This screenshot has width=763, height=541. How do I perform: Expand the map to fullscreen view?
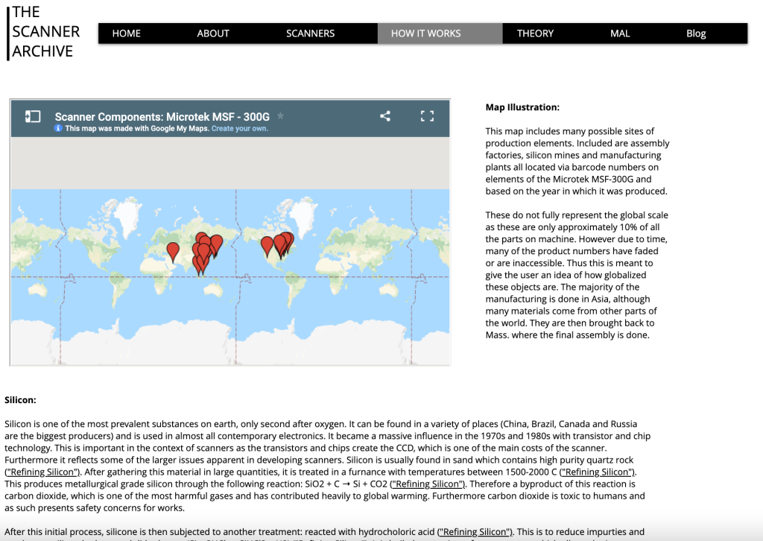pos(427,116)
